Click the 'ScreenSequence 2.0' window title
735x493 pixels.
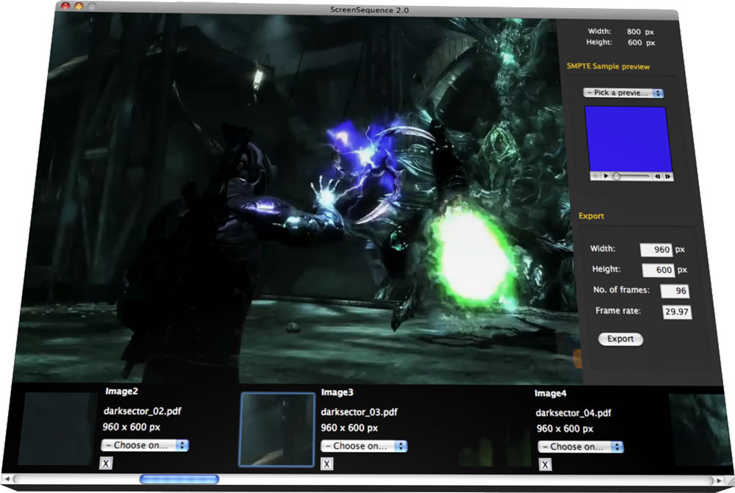click(x=370, y=10)
